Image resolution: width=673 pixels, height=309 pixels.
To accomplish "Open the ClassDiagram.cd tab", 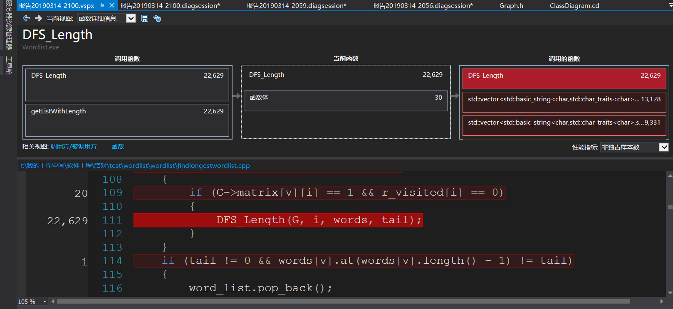I will coord(574,5).
